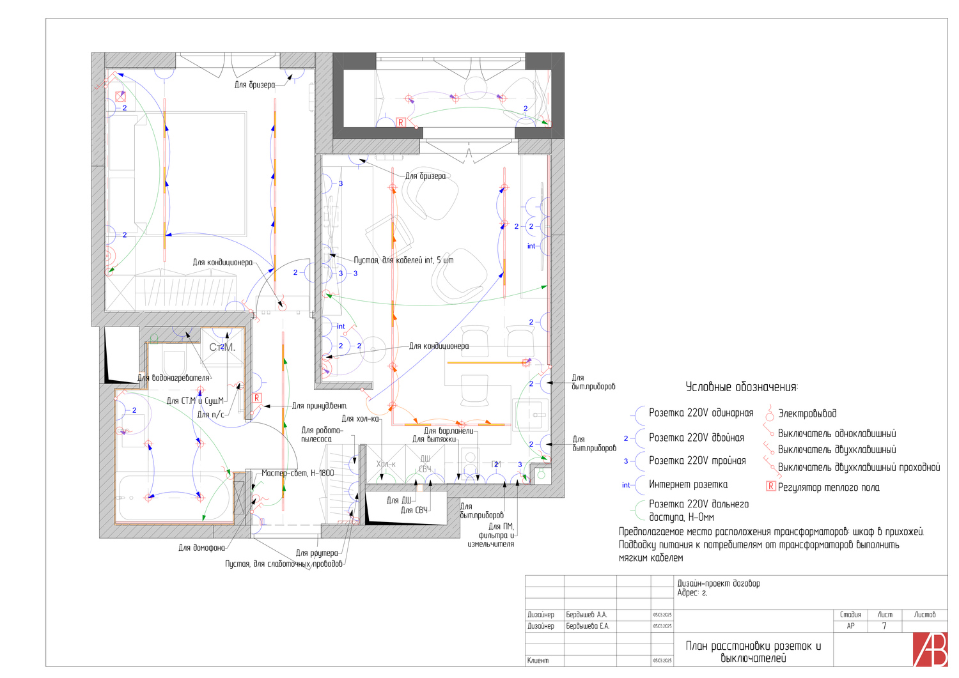Select the Электровывод legend symbol

point(770,415)
